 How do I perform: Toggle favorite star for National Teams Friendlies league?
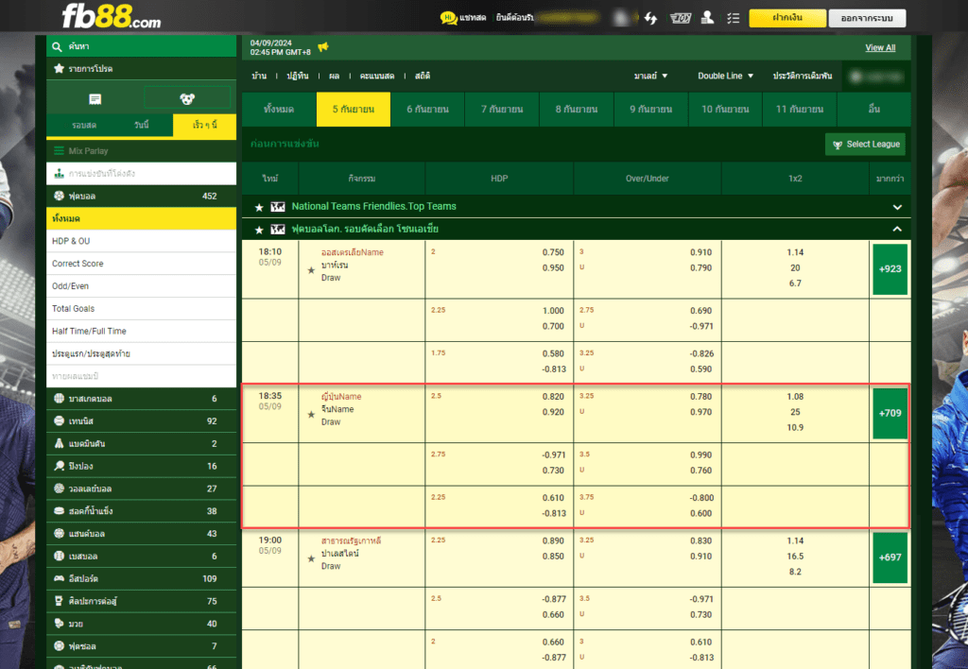pyautogui.click(x=259, y=207)
